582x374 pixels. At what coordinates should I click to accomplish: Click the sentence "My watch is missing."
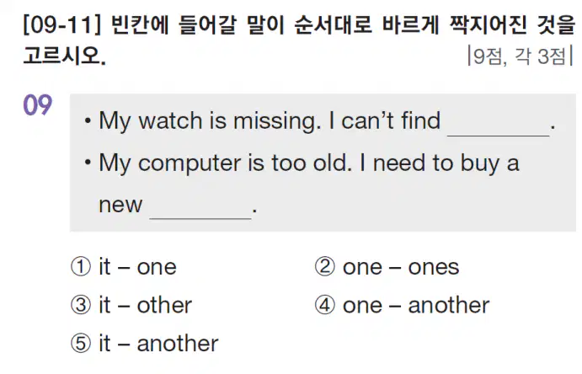click(210, 121)
